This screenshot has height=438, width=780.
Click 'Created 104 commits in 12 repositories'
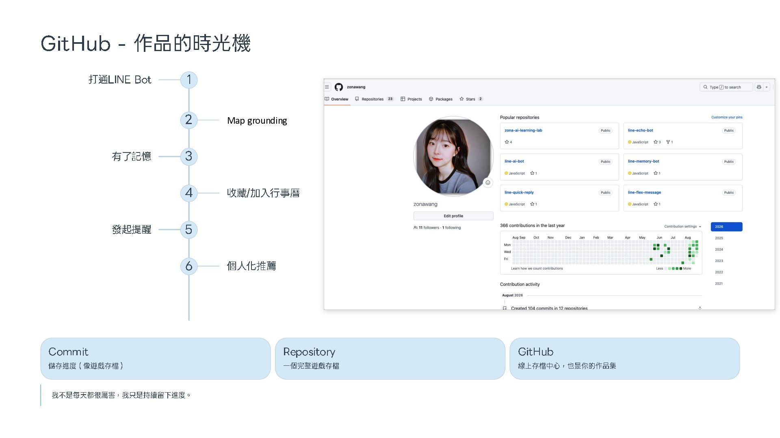[549, 308]
